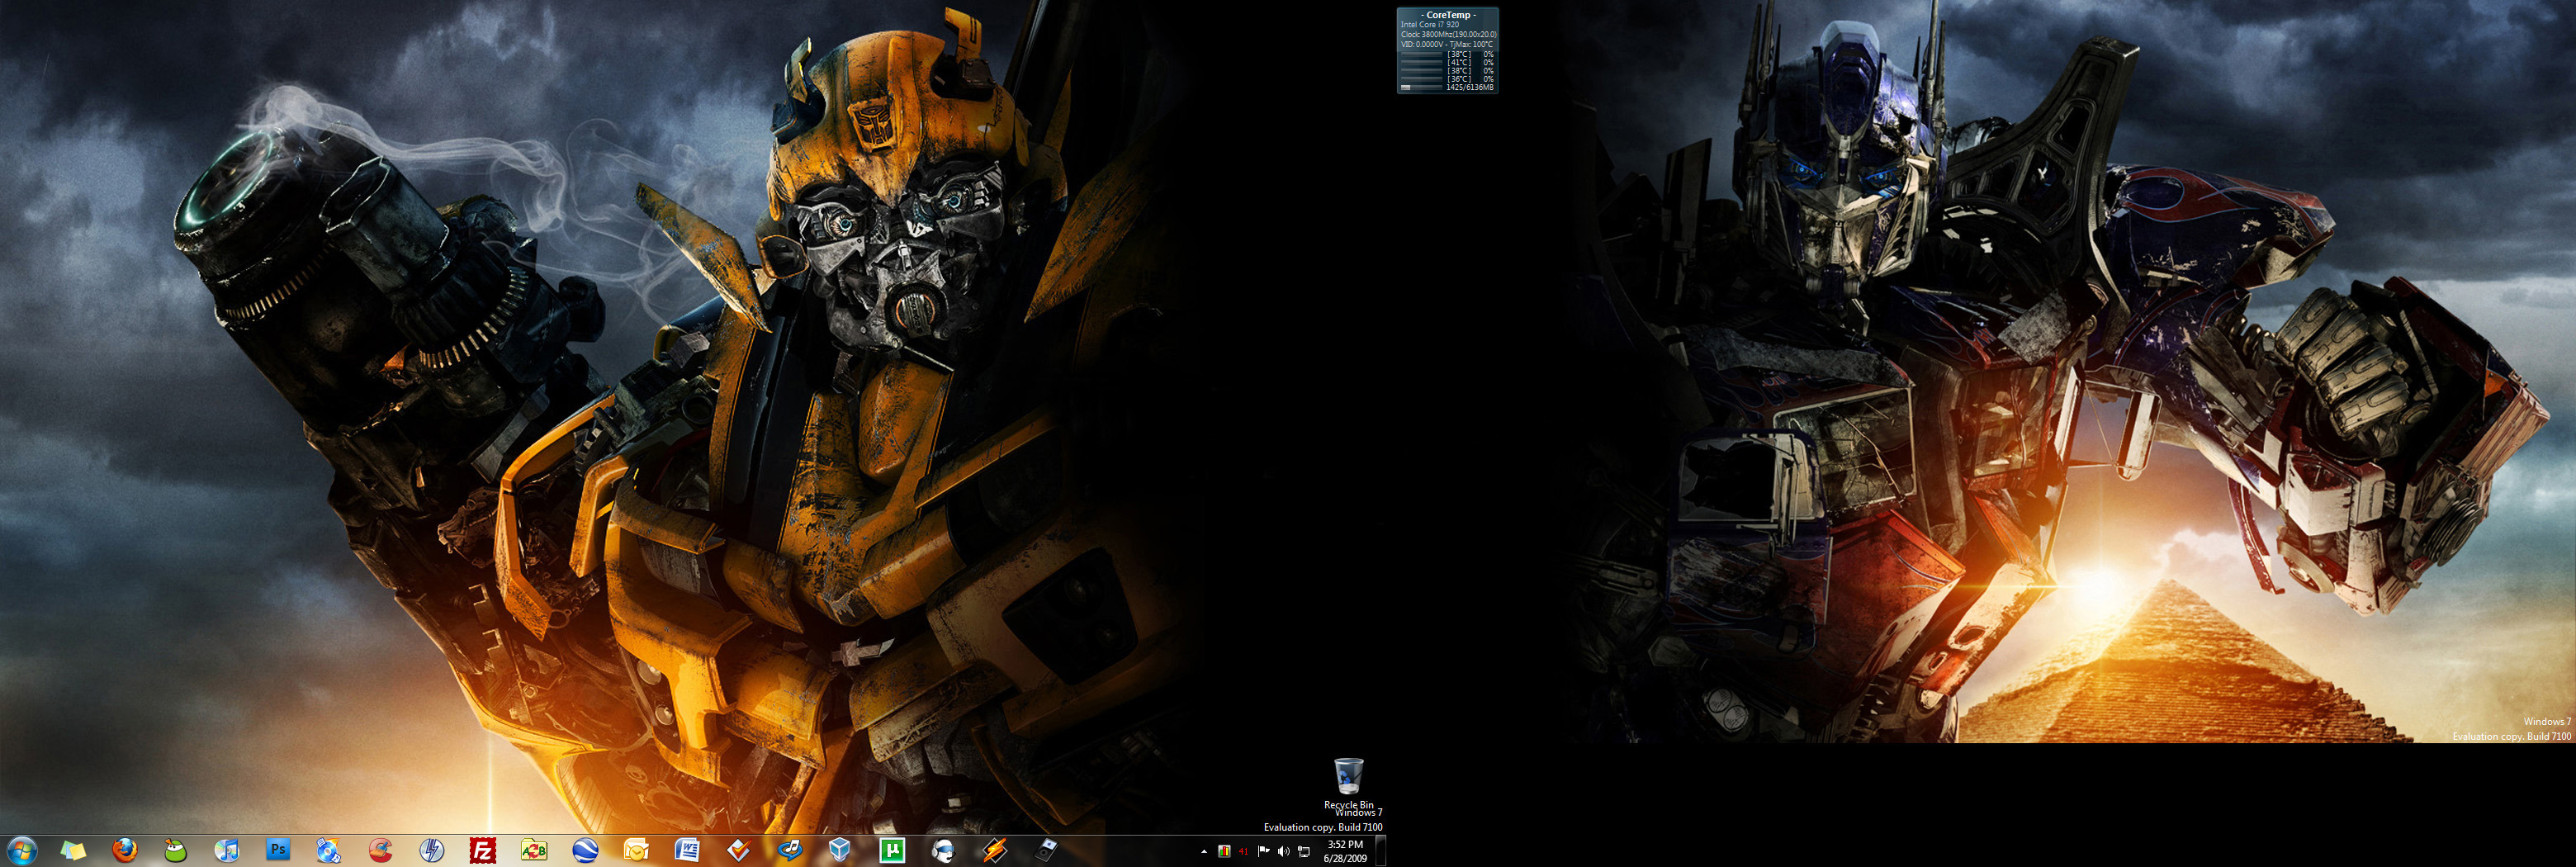Launch Winamp from the taskbar

pyautogui.click(x=994, y=851)
